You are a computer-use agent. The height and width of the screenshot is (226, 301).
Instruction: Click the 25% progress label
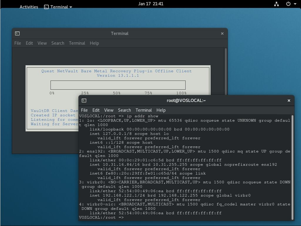[85, 93]
